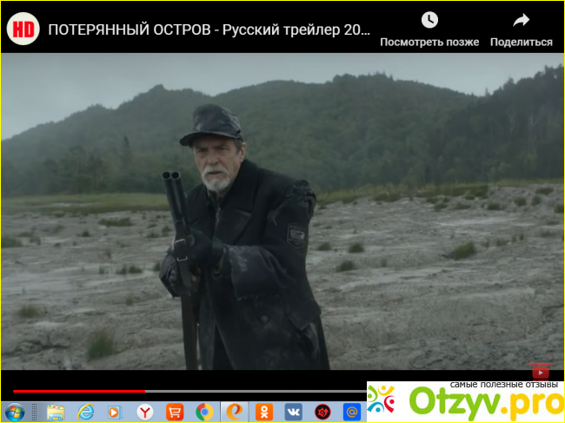Screen dimensions: 565x423
Task: Switch to Google Chrome in the taskbar
Action: click(205, 411)
